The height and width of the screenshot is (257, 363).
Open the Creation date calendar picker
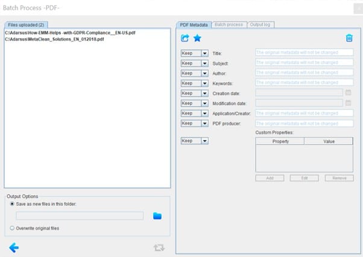[x=348, y=93]
